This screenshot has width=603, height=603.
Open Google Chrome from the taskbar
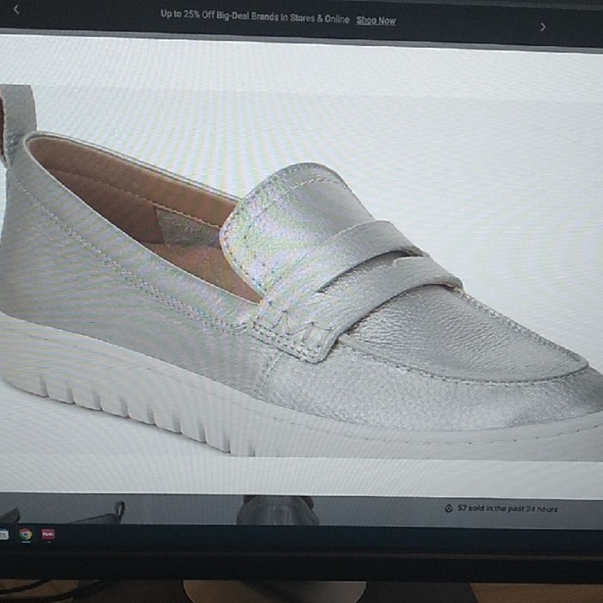(25, 534)
